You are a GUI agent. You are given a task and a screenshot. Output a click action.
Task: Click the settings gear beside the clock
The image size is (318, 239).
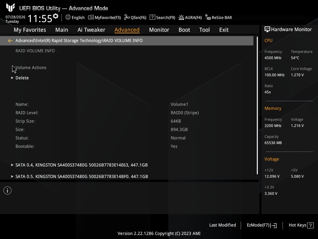[x=56, y=16]
